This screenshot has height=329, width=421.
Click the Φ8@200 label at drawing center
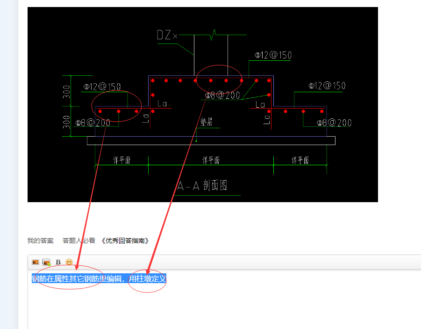pos(222,95)
